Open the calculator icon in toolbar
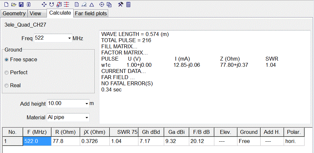The image size is (314, 153). (128, 5)
